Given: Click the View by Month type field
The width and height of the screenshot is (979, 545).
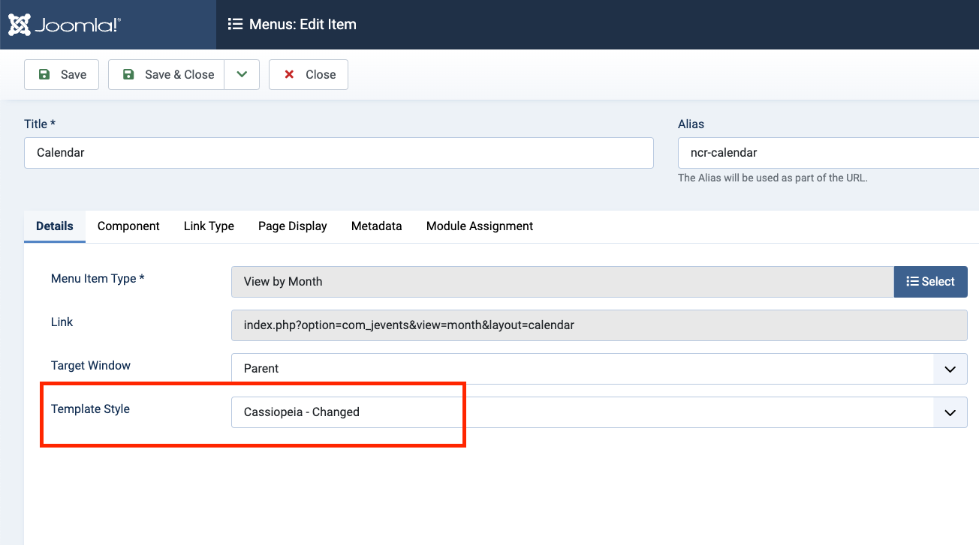Looking at the screenshot, I should tap(562, 282).
